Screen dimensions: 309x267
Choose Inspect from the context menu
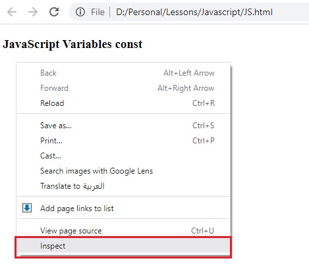tap(123, 246)
